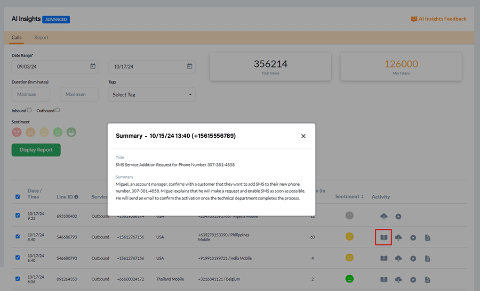
Task: Click the Thailand Mobile cell
Action: click(x=170, y=279)
